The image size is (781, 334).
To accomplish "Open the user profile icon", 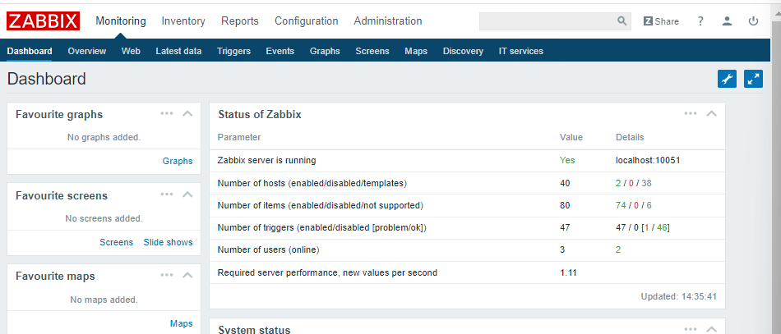I will (x=728, y=21).
